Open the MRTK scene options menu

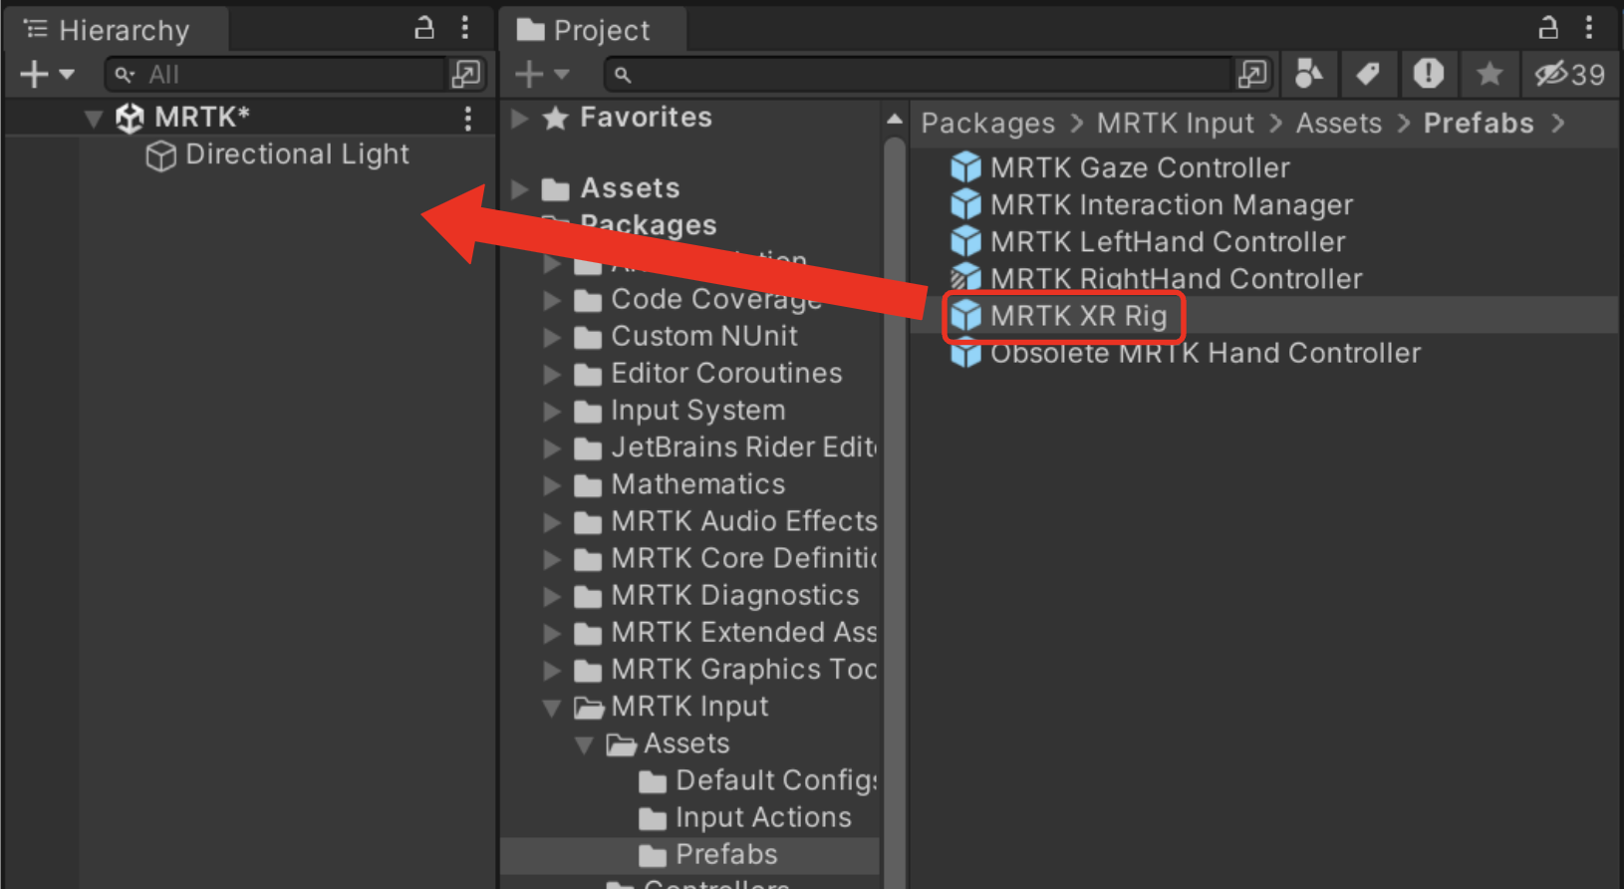pos(467,119)
